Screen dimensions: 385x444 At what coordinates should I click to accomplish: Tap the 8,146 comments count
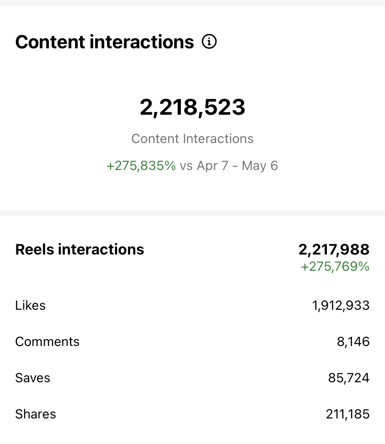353,342
